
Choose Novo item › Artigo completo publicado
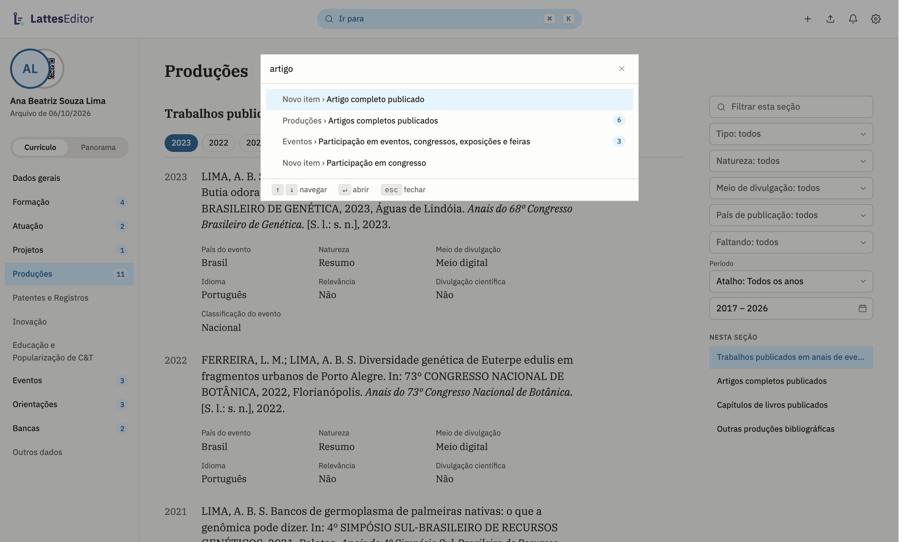click(x=449, y=99)
